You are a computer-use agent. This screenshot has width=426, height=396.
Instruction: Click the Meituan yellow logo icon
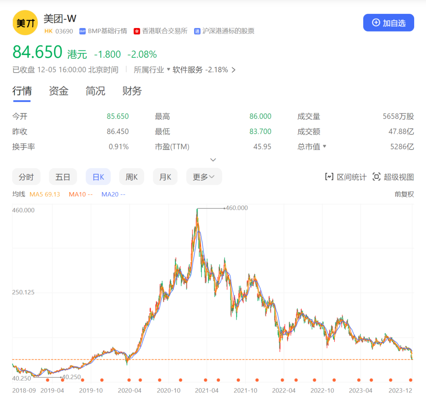25,23
